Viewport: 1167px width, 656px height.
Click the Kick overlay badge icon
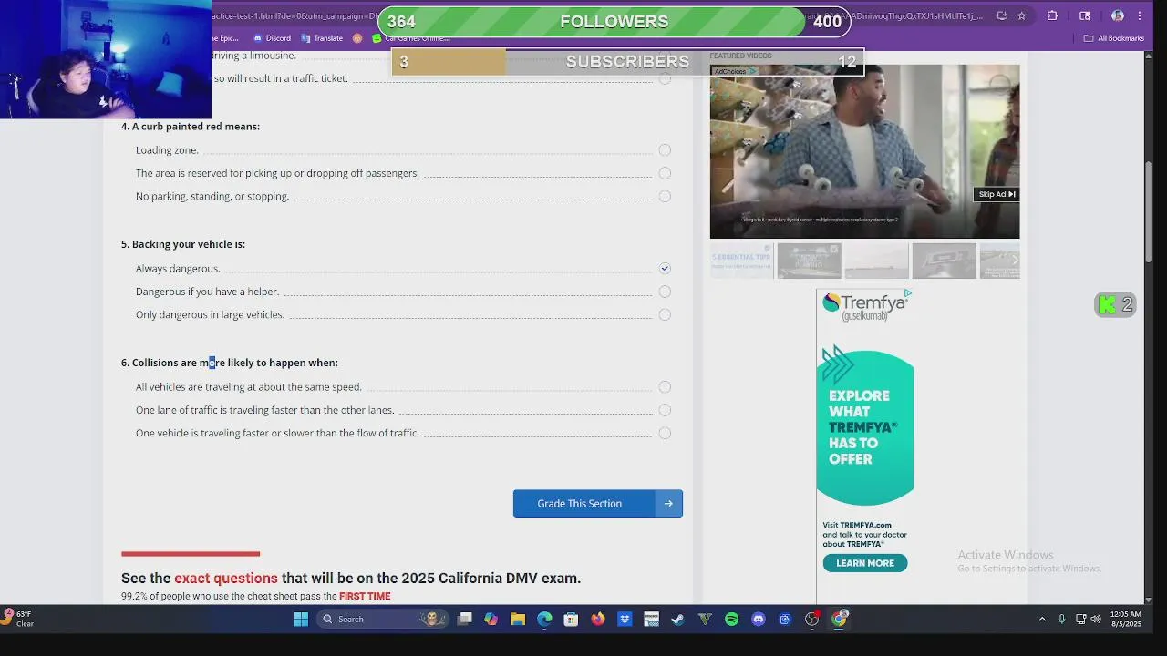click(x=1107, y=305)
